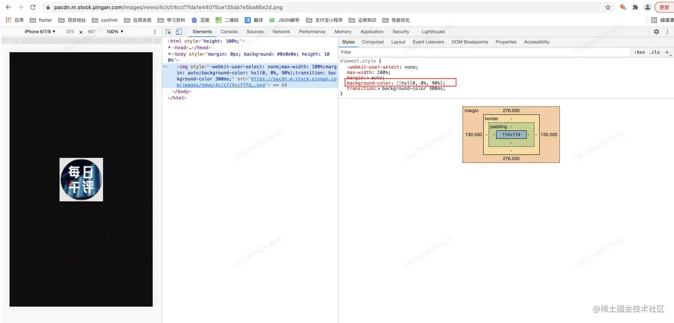Bookmark this page with the star icon
Screen dimensions: 674x323
click(608, 7)
